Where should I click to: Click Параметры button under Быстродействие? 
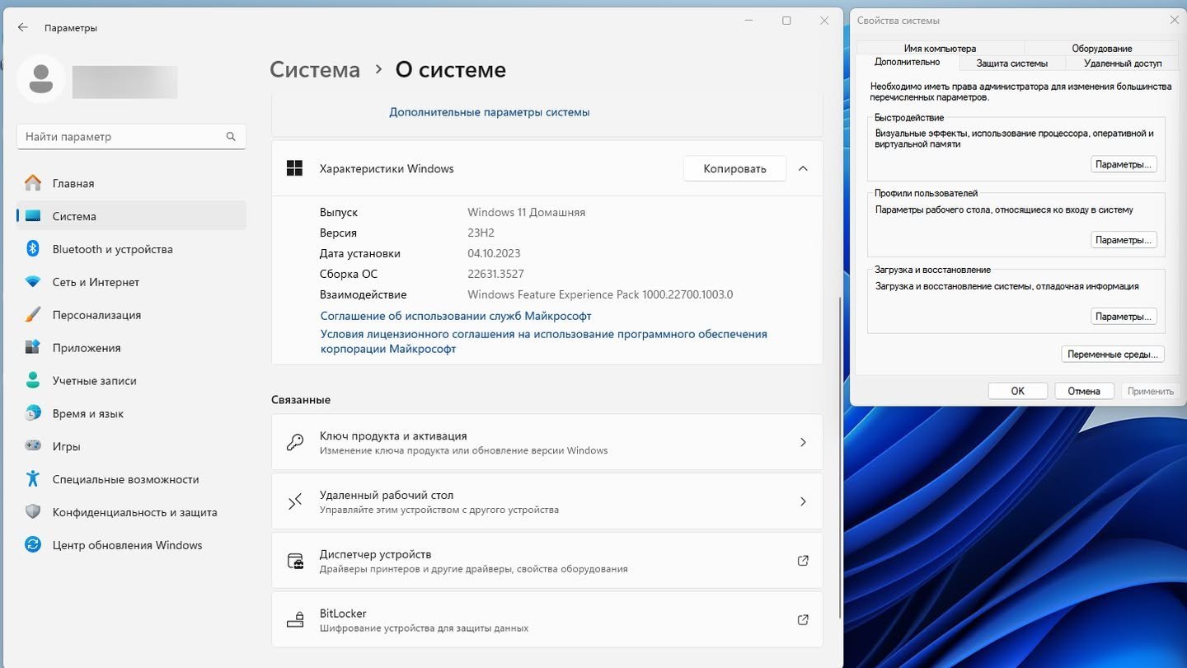pyautogui.click(x=1124, y=164)
